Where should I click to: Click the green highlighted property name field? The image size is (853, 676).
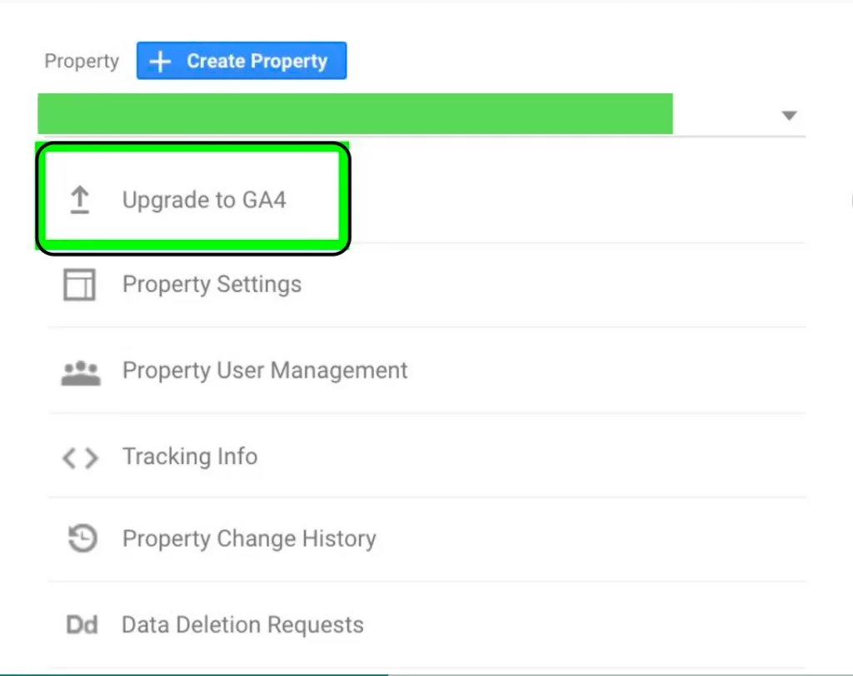[355, 113]
